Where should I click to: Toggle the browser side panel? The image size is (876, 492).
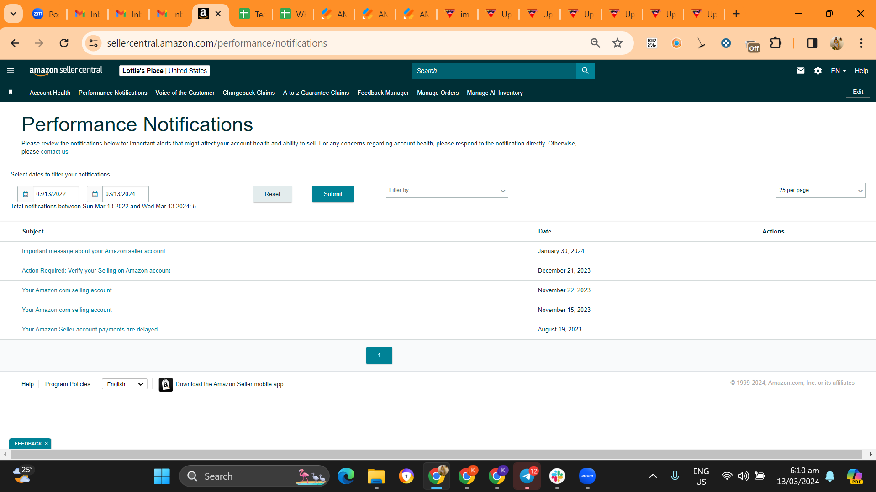point(812,43)
